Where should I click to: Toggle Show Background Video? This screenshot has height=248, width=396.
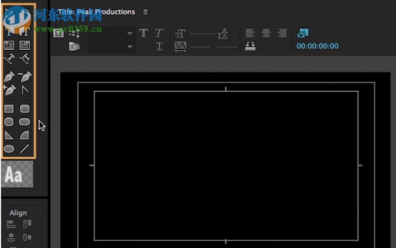pyautogui.click(x=303, y=33)
